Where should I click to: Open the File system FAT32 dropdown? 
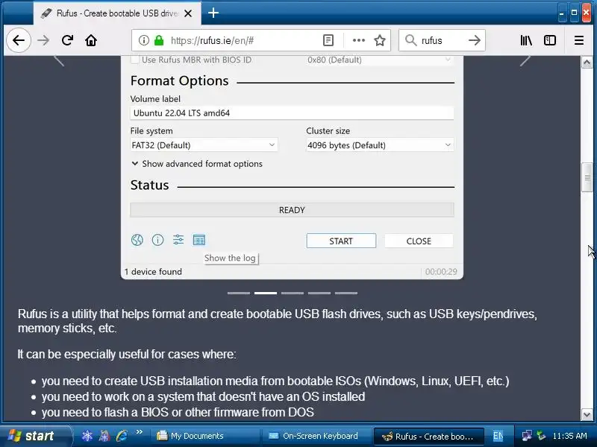click(204, 145)
